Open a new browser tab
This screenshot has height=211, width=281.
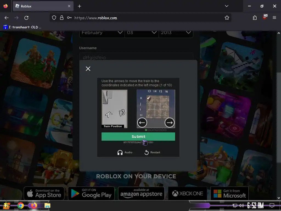(x=79, y=6)
